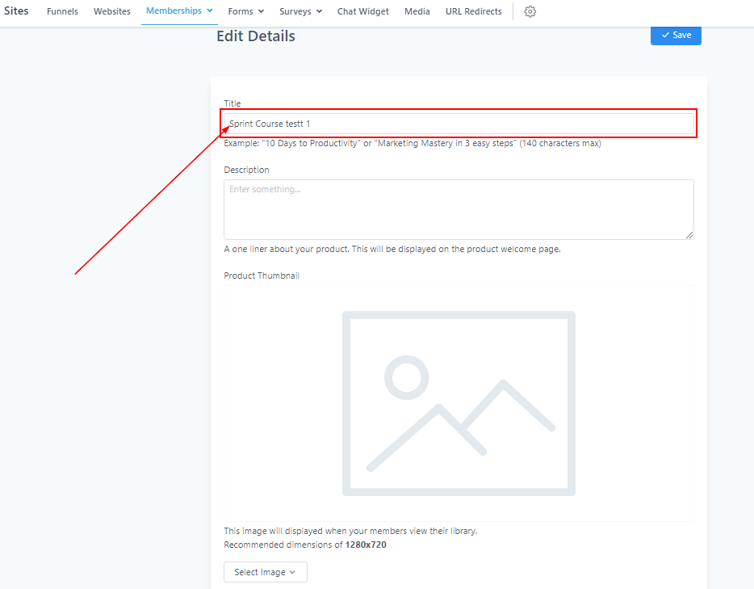Grab the Description textarea resize handle
This screenshot has width=754, height=589.
(x=689, y=235)
